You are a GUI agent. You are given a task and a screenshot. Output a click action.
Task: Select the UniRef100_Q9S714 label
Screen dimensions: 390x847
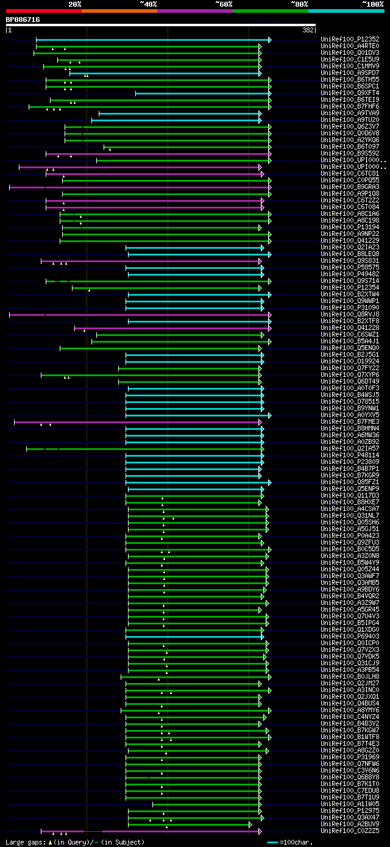click(350, 281)
